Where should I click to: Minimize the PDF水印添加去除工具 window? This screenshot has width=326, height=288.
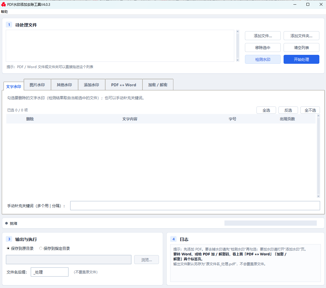pos(295,4)
